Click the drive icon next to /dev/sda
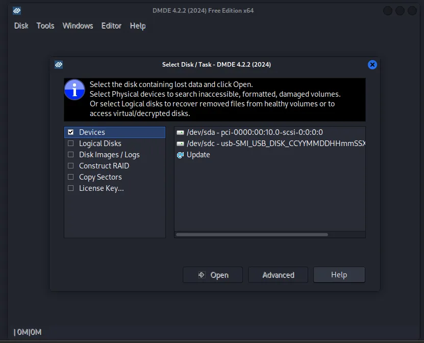424x343 pixels. [180, 132]
